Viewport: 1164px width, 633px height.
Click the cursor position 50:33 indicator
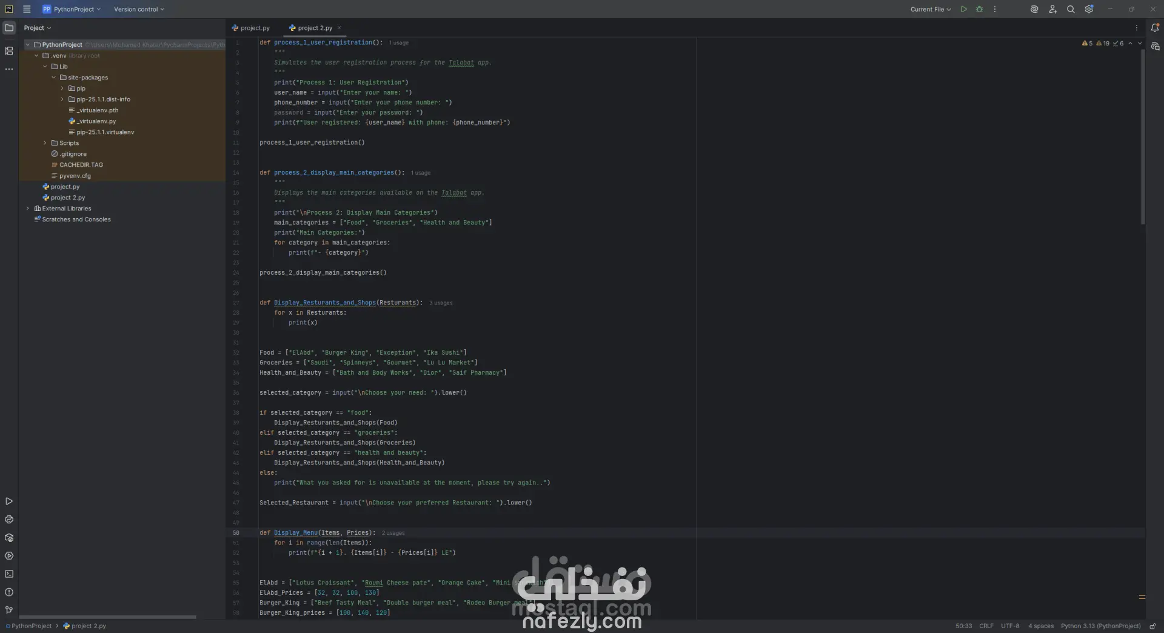pos(963,626)
